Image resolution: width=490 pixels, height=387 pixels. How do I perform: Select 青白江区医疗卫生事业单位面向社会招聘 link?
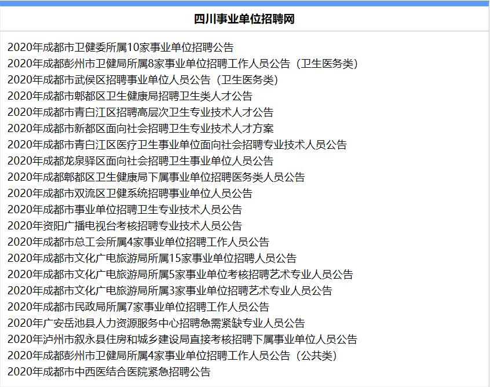[177, 145]
